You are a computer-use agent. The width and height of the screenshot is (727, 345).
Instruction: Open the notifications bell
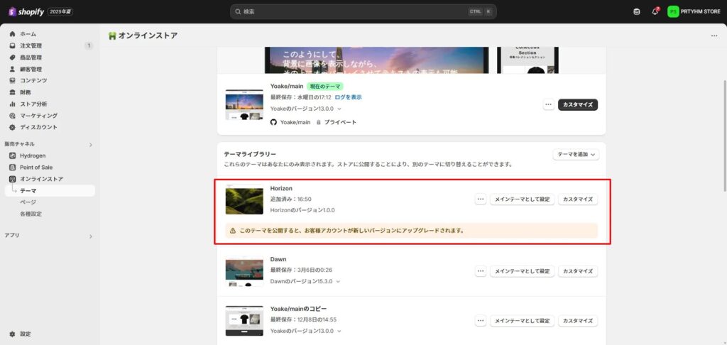(x=655, y=11)
